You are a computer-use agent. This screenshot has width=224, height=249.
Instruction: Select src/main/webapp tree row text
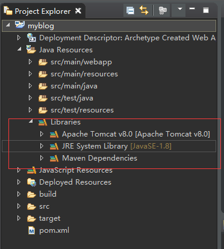[81, 62]
